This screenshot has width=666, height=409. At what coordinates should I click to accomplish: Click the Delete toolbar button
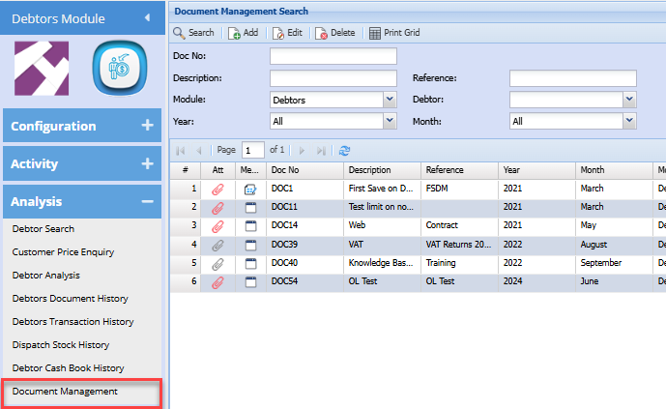point(335,33)
